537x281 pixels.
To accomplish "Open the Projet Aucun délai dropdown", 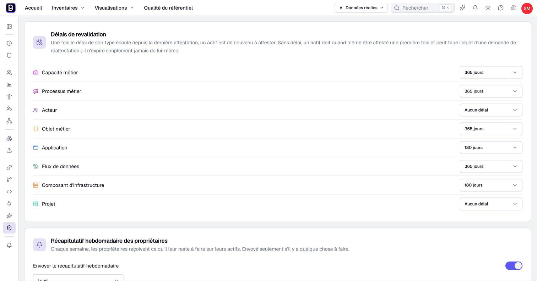I will point(491,204).
